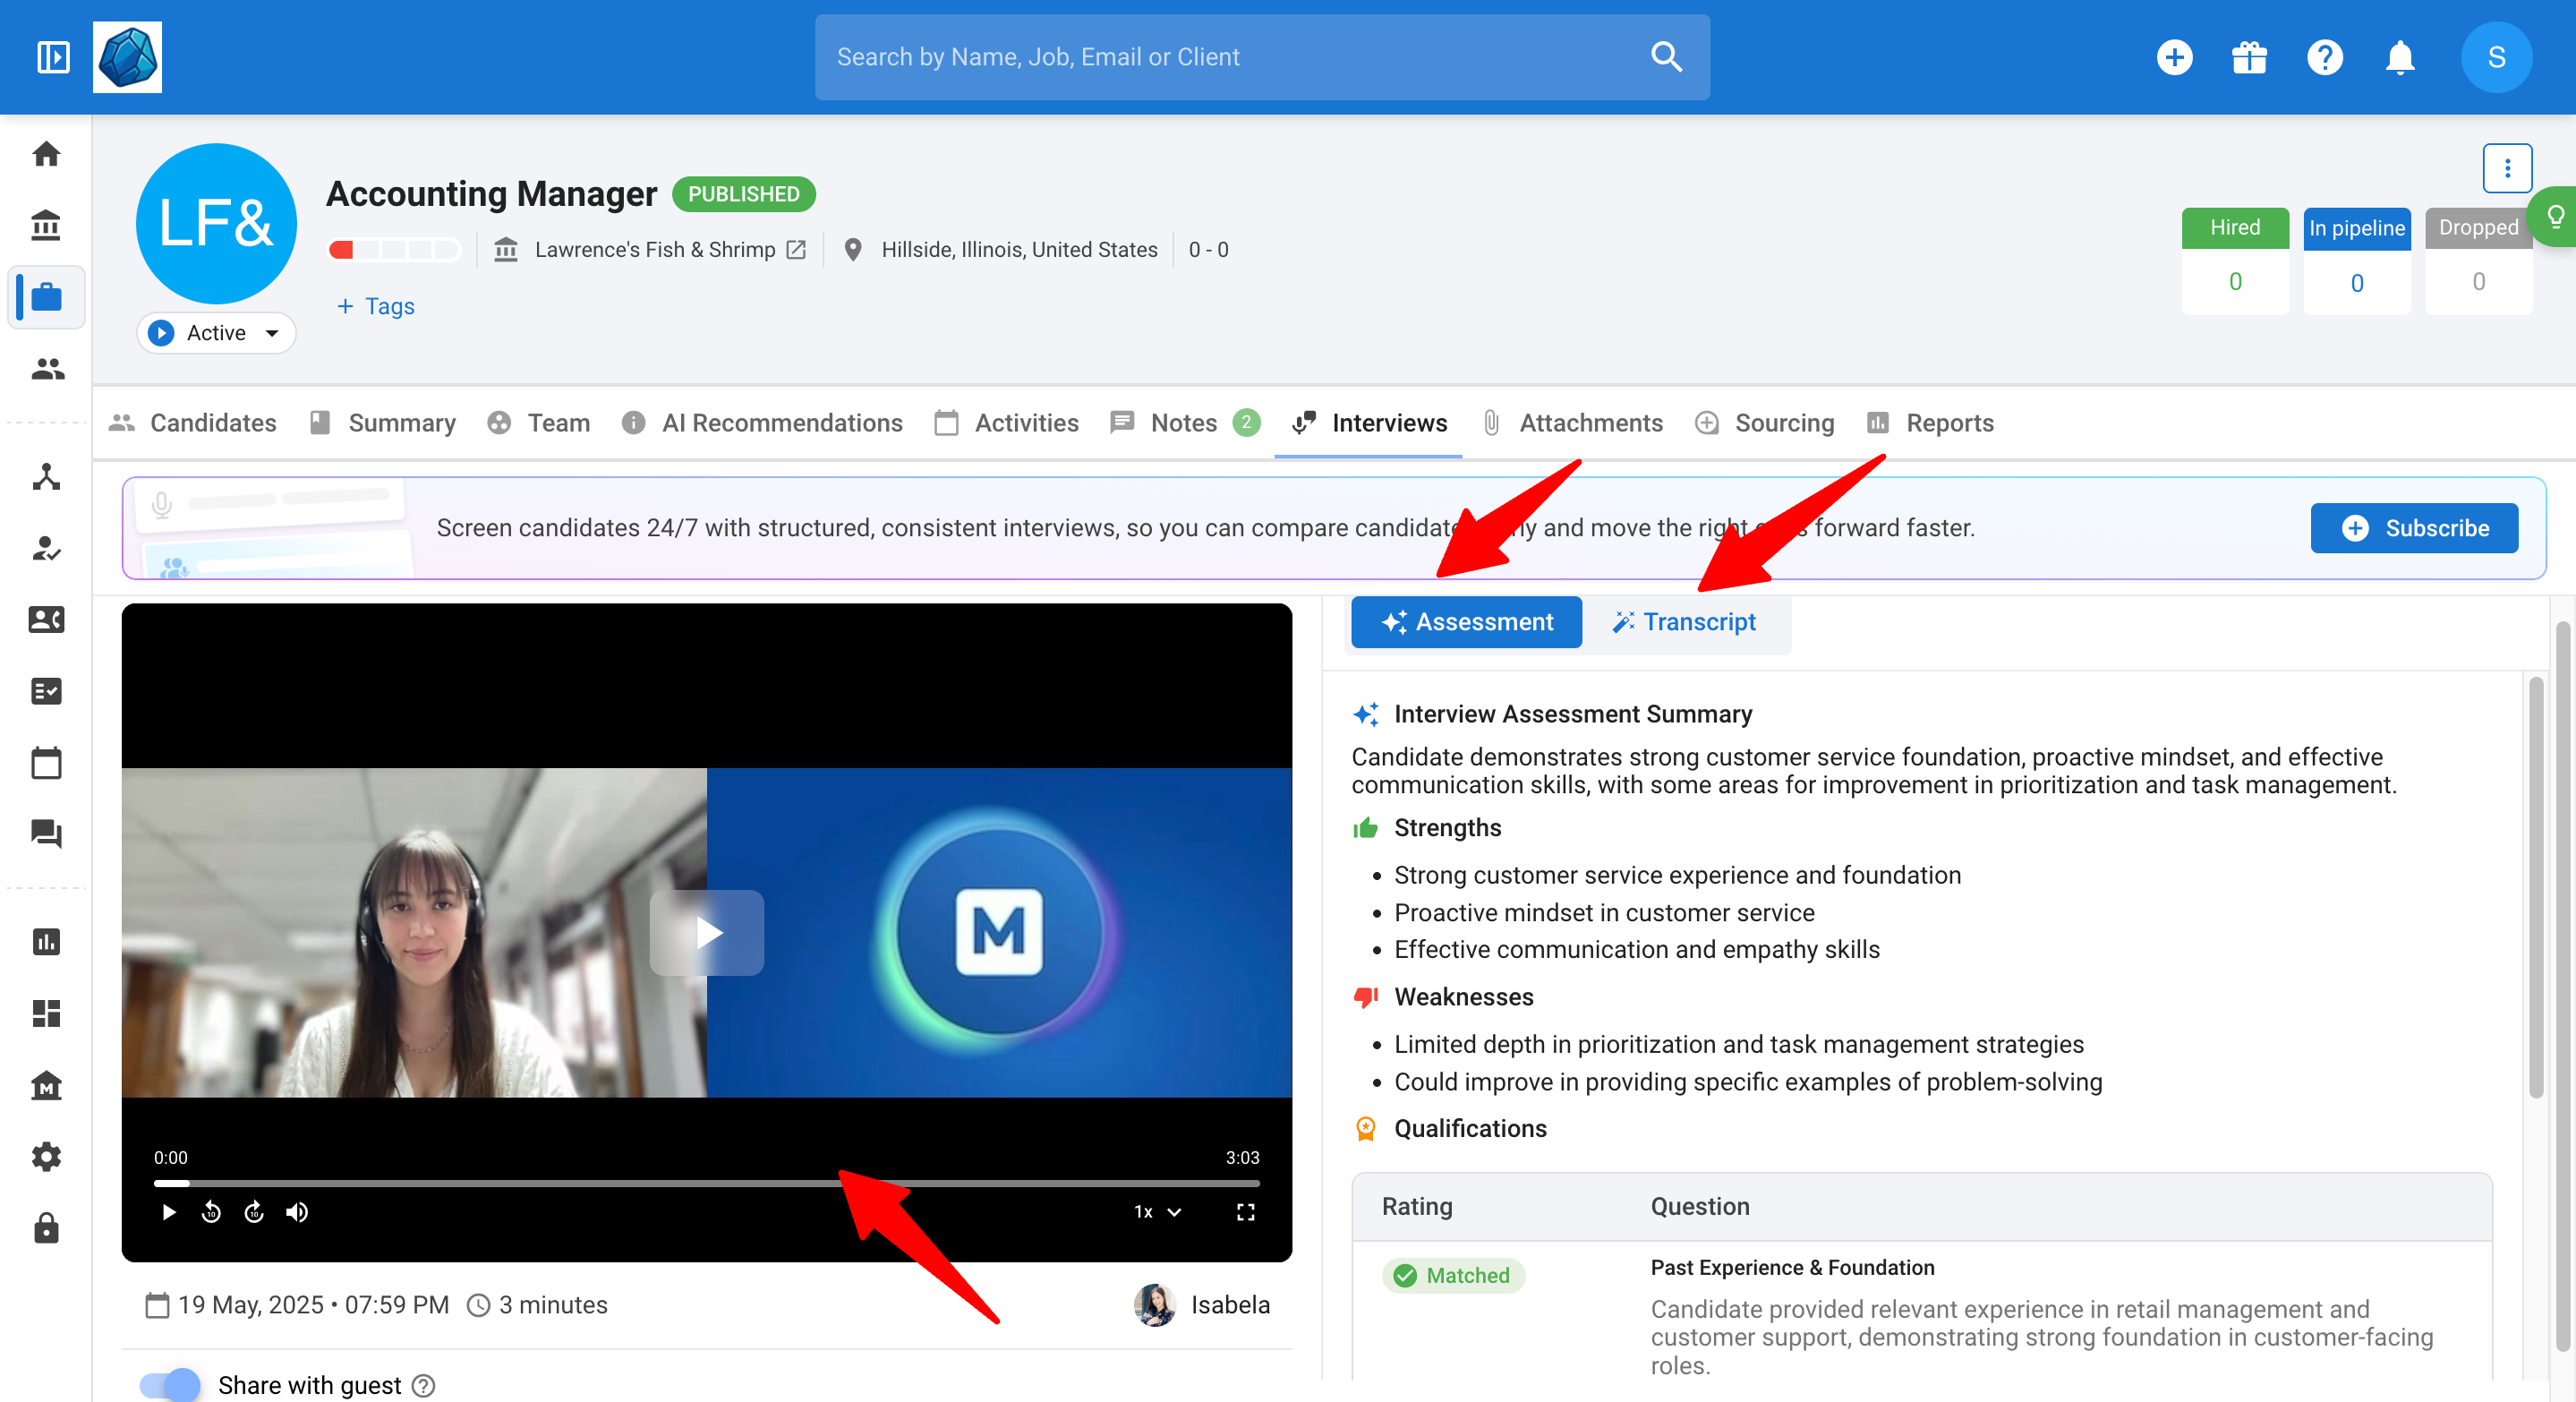Select the Transcript view
Image resolution: width=2576 pixels, height=1402 pixels.
coord(1684,622)
